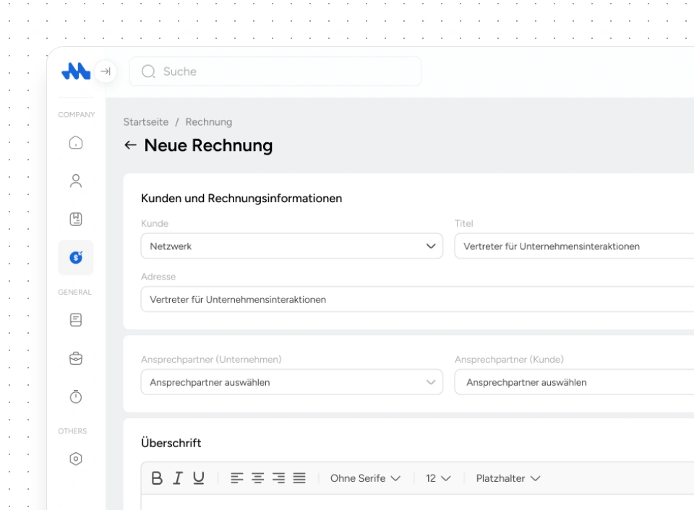Open settings hexagon icon under Others
The image size is (694, 510).
[76, 459]
